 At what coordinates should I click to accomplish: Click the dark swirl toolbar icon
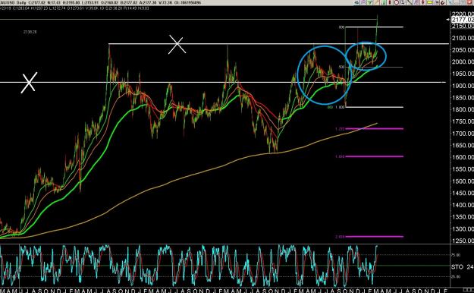point(443,2)
